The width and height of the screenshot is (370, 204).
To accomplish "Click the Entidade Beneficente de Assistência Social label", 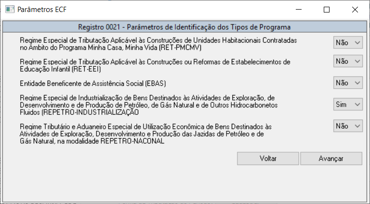I will point(92,84).
